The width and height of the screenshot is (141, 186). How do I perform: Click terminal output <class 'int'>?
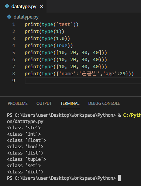[24, 134]
